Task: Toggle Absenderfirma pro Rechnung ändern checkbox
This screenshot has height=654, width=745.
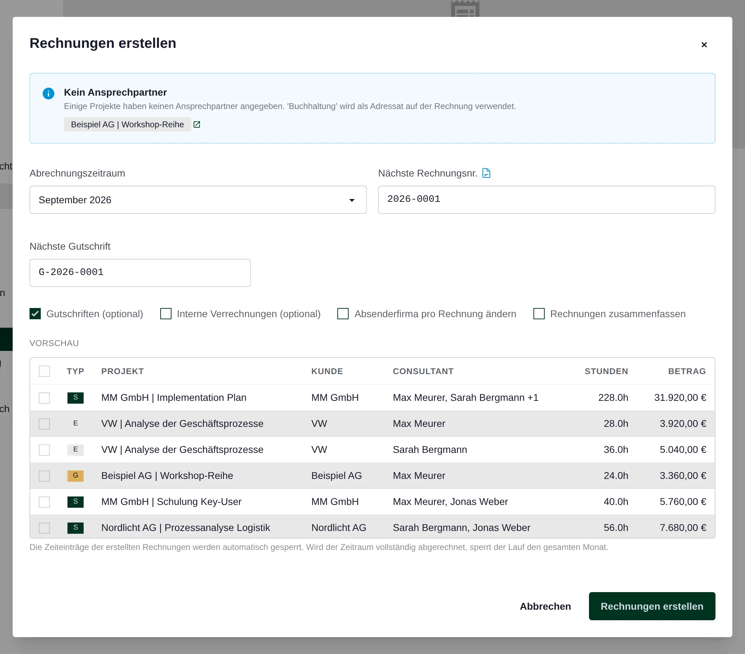Action: tap(343, 314)
